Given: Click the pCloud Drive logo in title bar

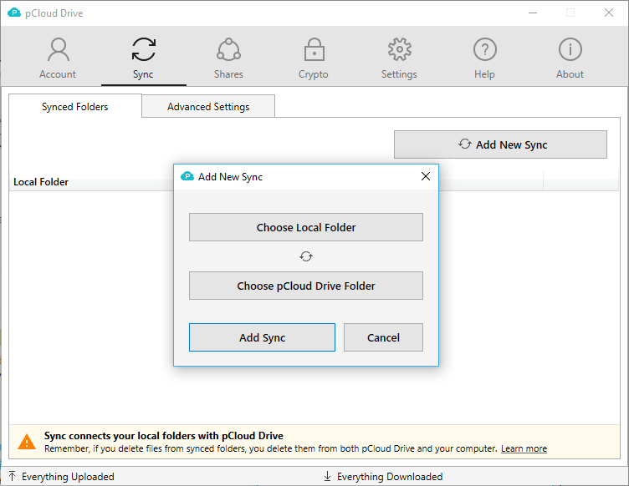Looking at the screenshot, I should (14, 13).
